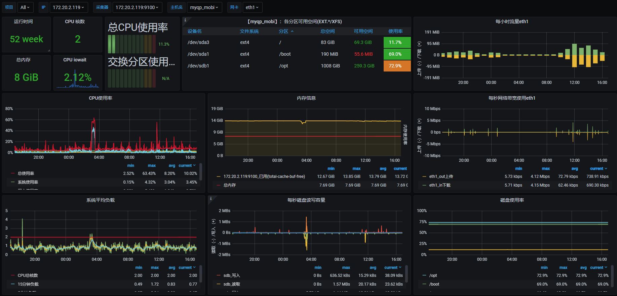Toggle 总内存 series in memory legend
The image size is (617, 296).
230,185
